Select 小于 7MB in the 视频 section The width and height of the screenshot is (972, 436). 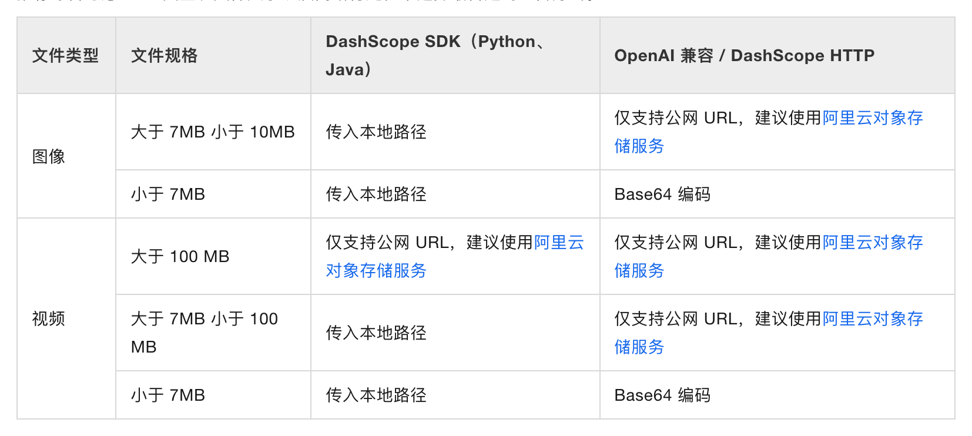pos(168,395)
